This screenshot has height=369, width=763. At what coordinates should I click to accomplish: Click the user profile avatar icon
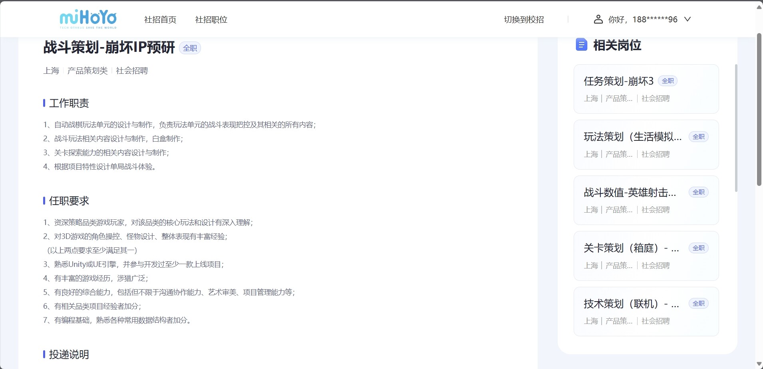pyautogui.click(x=598, y=19)
